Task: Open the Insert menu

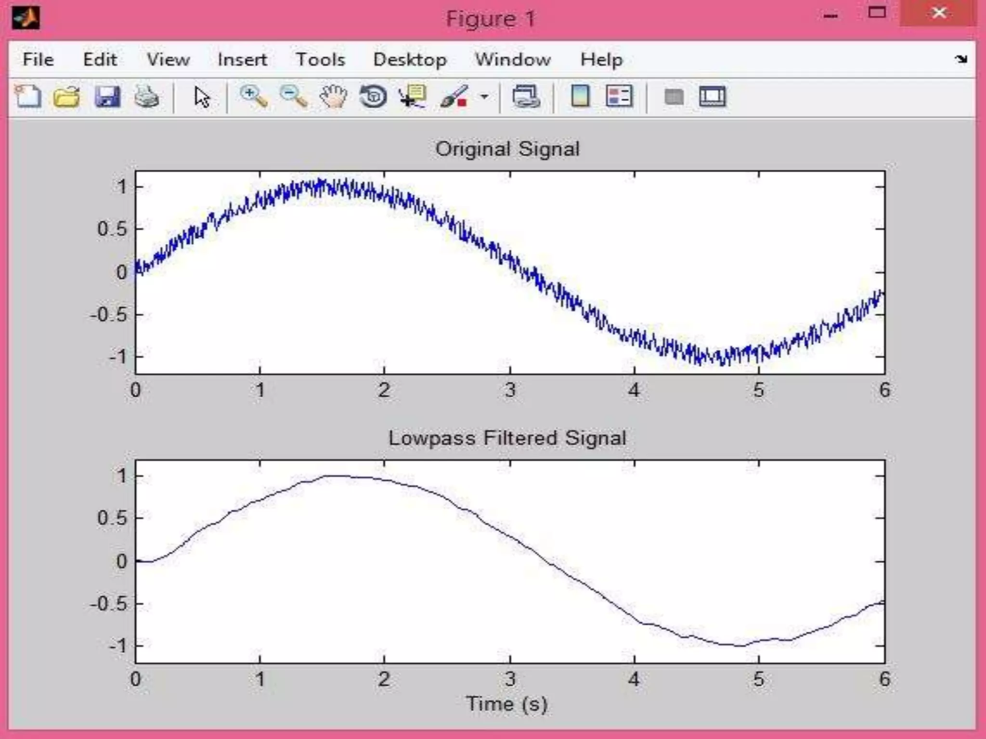Action: click(x=242, y=60)
